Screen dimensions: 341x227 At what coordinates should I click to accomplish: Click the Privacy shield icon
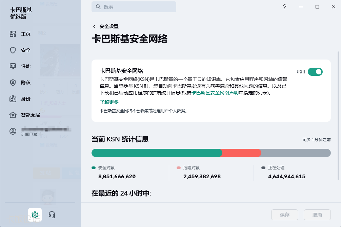pos(13,83)
